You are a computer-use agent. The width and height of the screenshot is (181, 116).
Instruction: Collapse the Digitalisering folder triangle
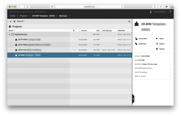[x=10, y=34]
